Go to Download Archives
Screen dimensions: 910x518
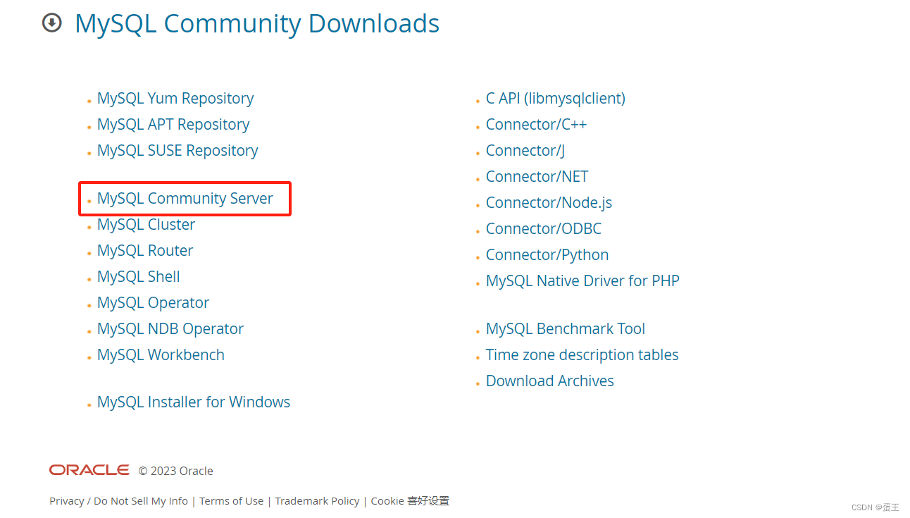click(x=550, y=381)
